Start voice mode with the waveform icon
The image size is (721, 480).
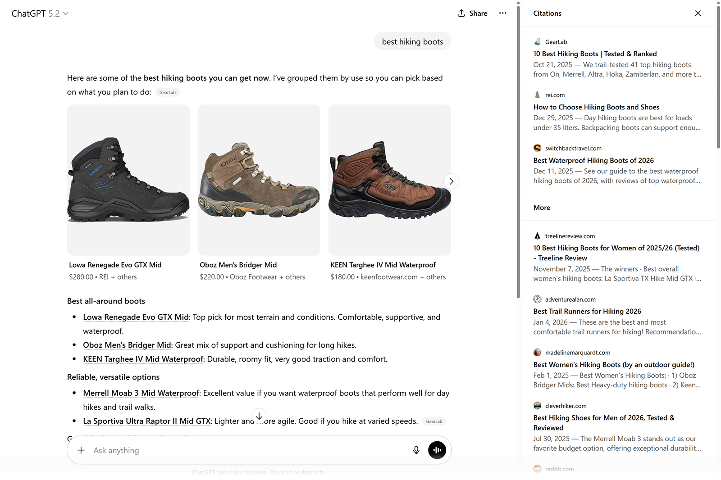click(437, 450)
